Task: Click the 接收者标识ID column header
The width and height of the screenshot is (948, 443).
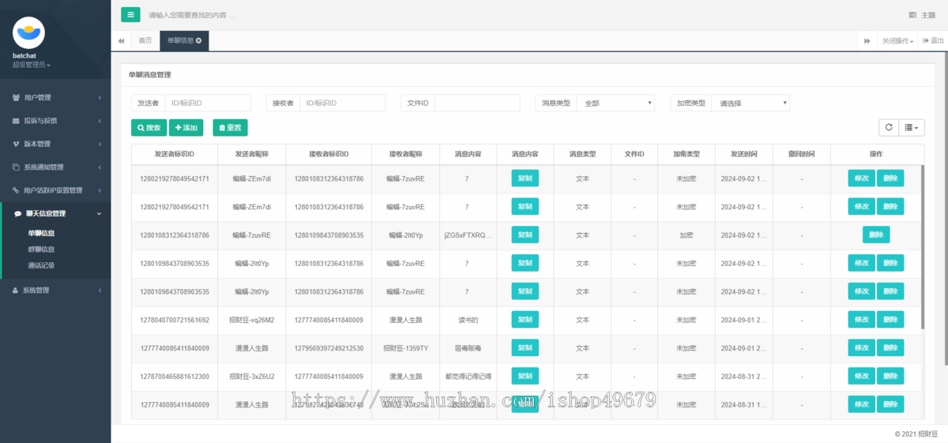Action: (x=329, y=153)
